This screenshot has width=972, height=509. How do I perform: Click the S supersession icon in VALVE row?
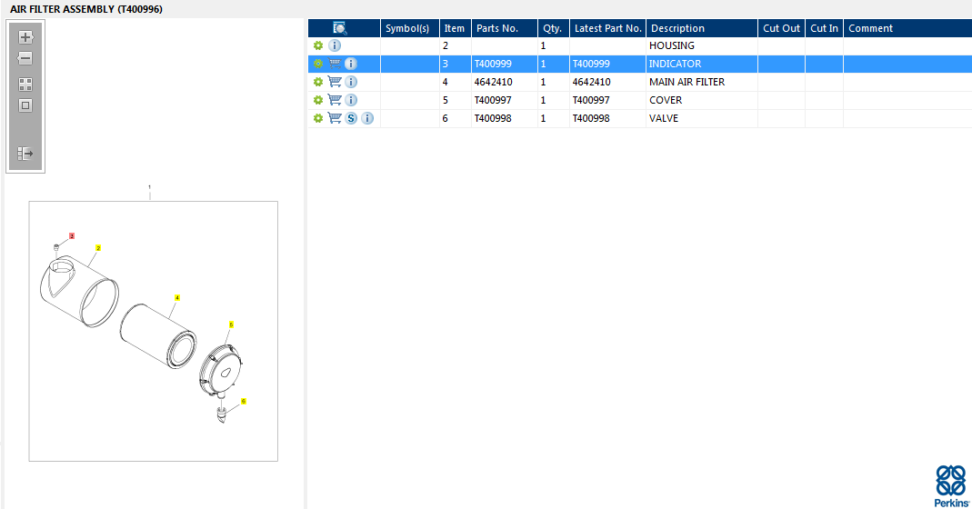[351, 118]
